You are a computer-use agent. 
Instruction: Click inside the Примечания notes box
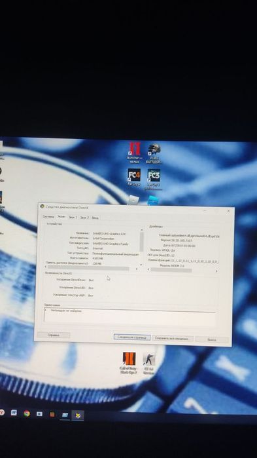coord(130,317)
